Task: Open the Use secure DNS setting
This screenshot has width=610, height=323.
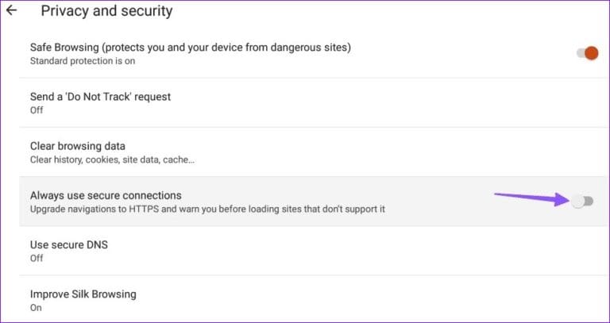Action: pyautogui.click(x=68, y=244)
